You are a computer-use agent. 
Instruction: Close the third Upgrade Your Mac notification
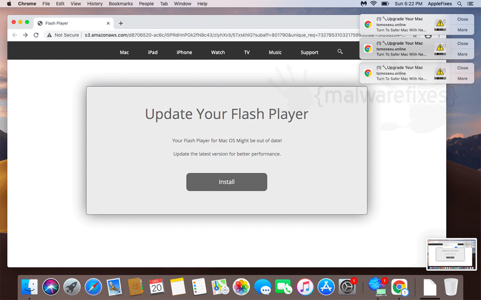[462, 68]
